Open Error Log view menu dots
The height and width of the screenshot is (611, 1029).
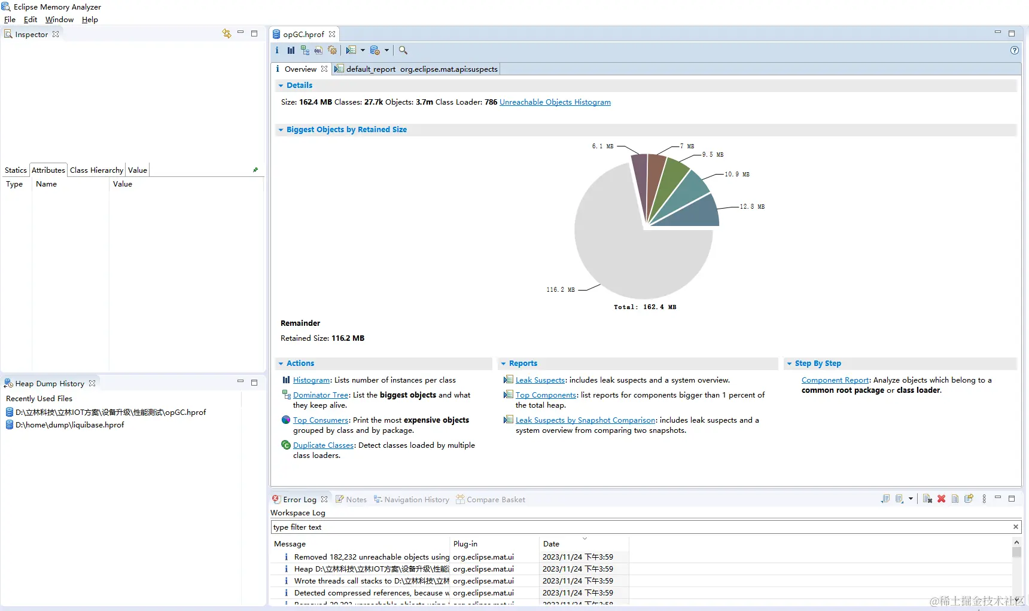point(984,499)
